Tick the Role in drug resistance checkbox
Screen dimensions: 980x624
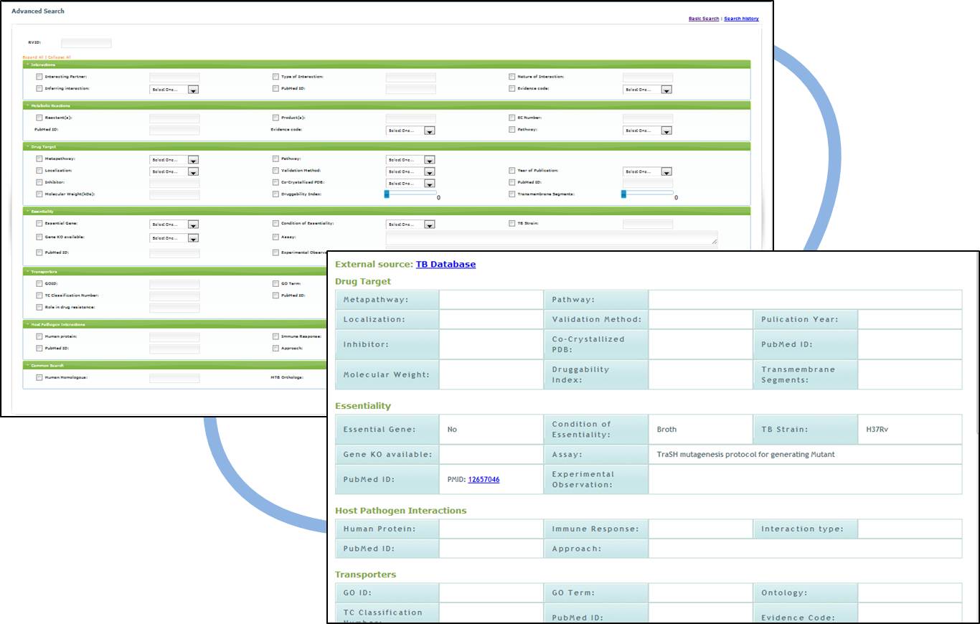point(39,307)
